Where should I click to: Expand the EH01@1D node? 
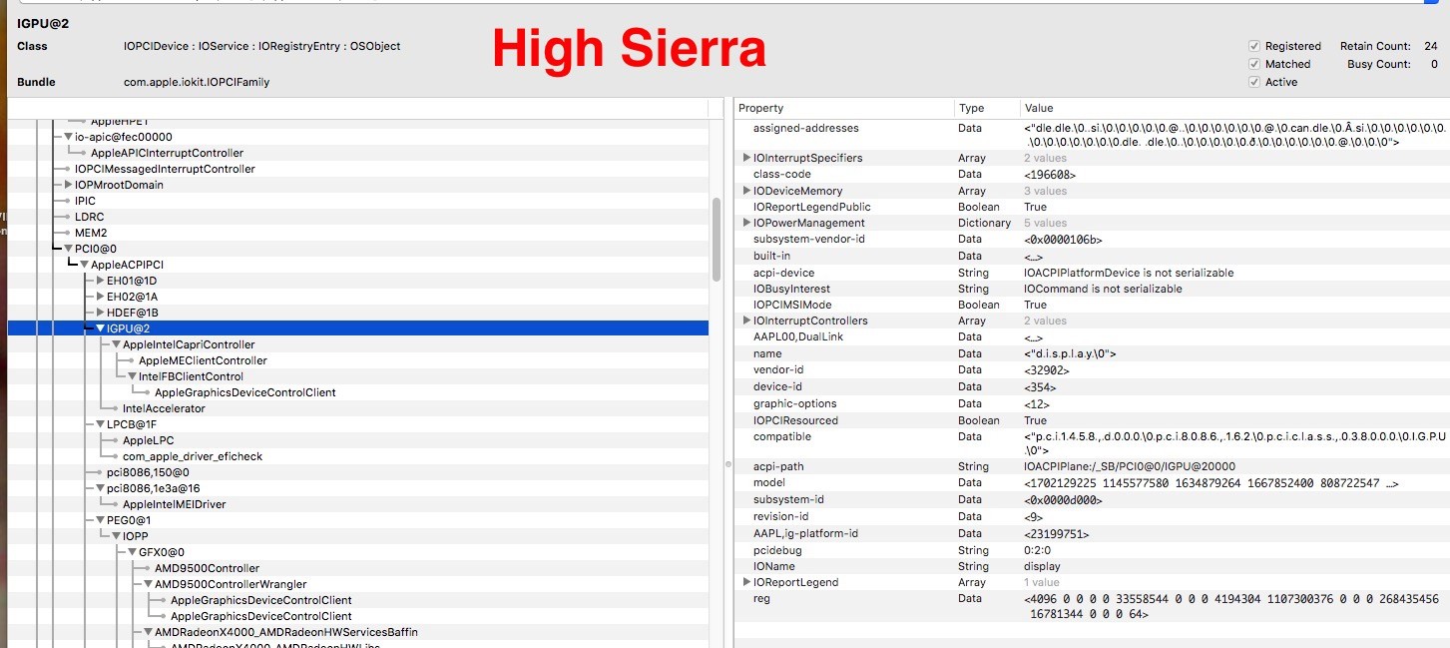[x=100, y=281]
